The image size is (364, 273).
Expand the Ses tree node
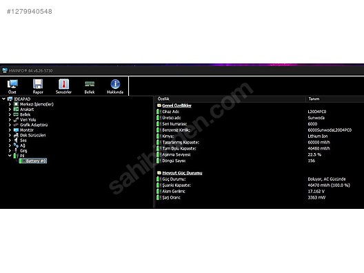coord(10,140)
